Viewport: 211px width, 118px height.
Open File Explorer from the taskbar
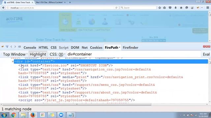(23, 115)
